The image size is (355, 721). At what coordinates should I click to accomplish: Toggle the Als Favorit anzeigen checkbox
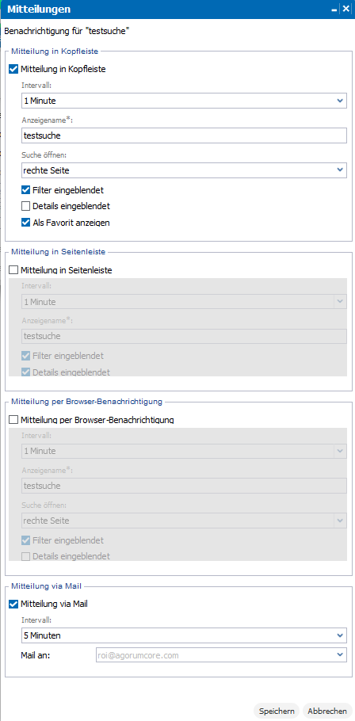[25, 223]
